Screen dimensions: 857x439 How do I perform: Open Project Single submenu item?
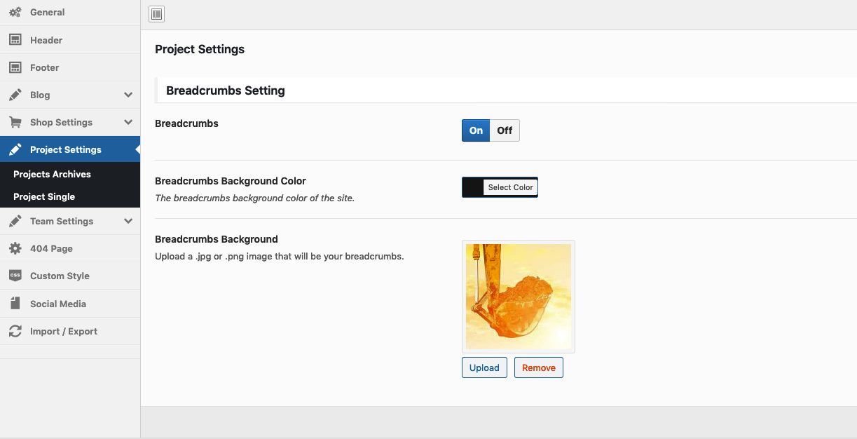(x=44, y=197)
